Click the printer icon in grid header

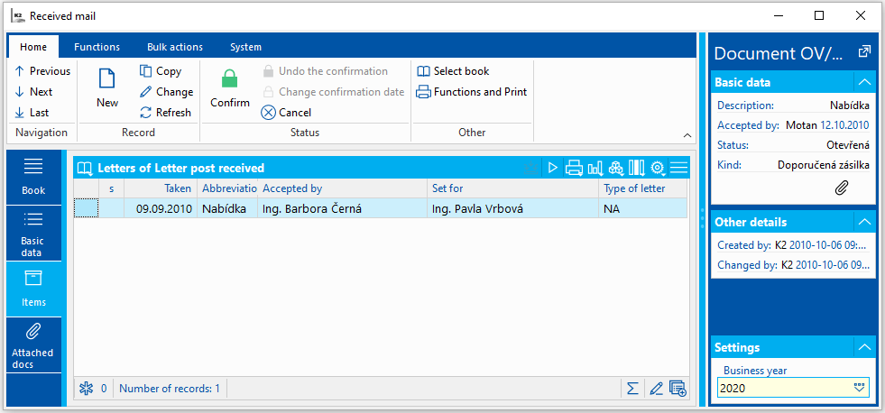tap(574, 168)
